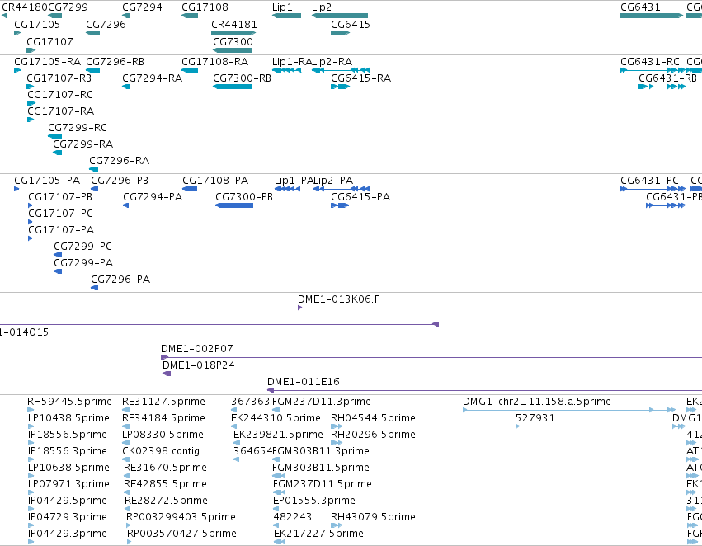
Task: Select the Lip2 gene label
Action: tap(322, 7)
